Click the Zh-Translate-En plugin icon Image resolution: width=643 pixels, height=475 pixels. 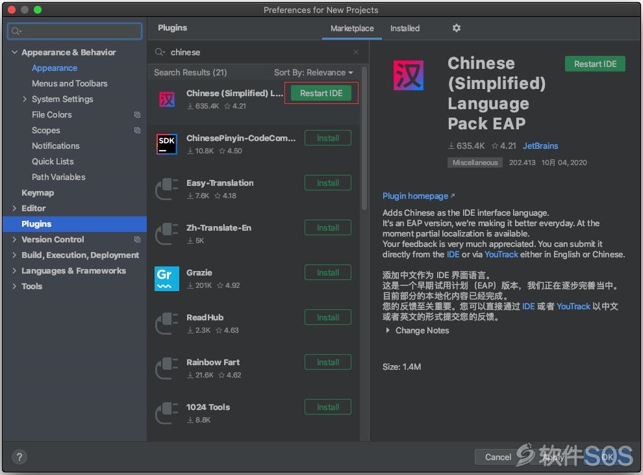167,233
